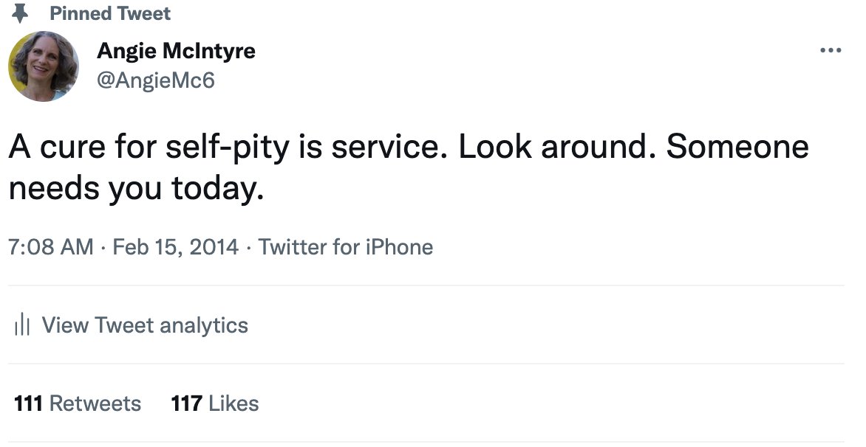
Task: Click the bar chart analytics icon
Action: [x=22, y=325]
